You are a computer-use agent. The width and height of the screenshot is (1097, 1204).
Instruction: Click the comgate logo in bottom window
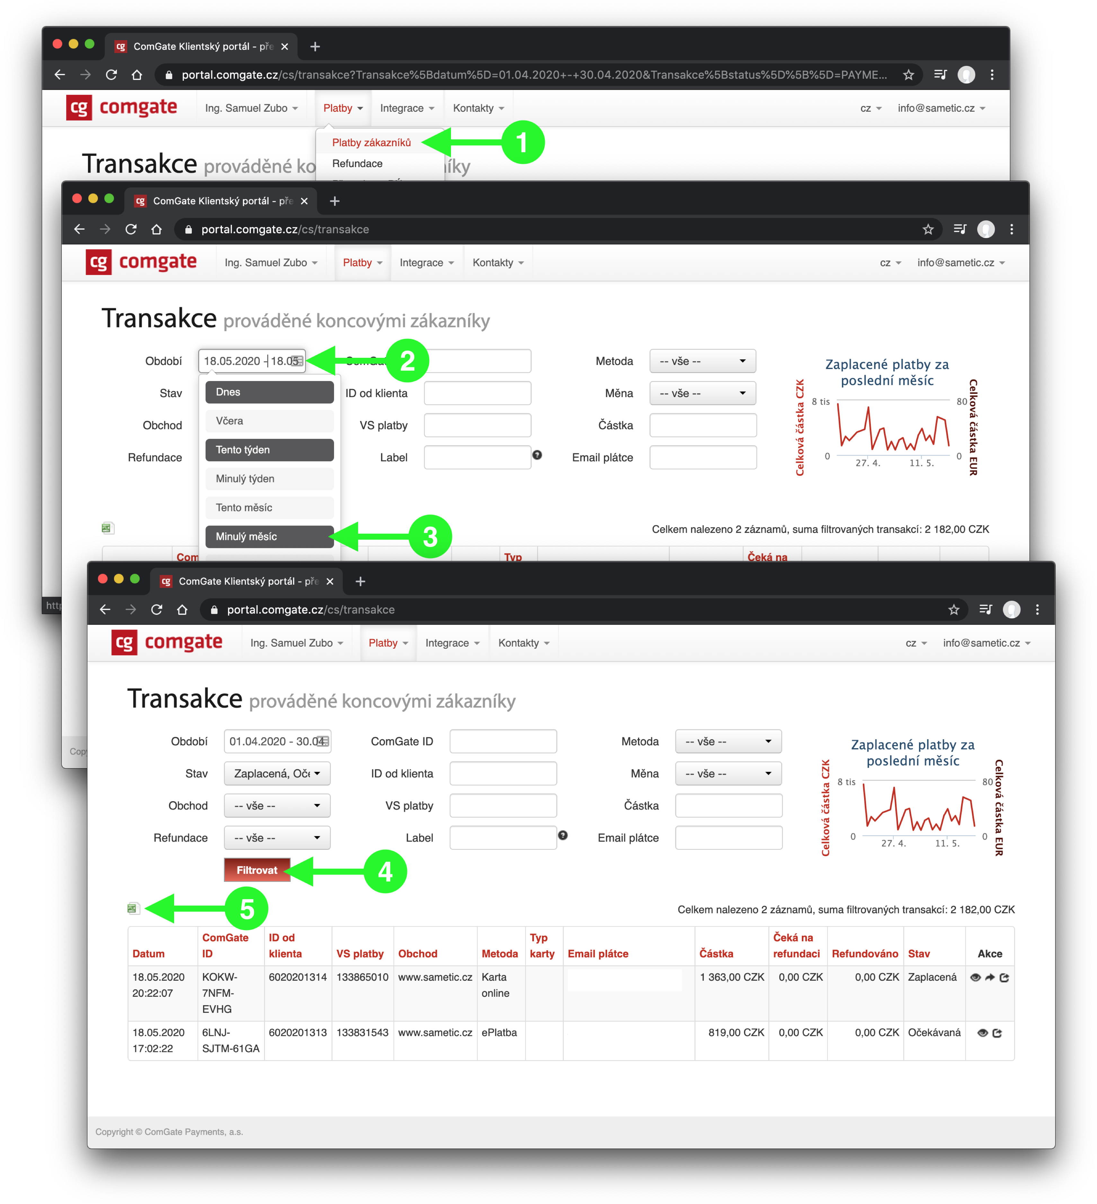point(167,642)
